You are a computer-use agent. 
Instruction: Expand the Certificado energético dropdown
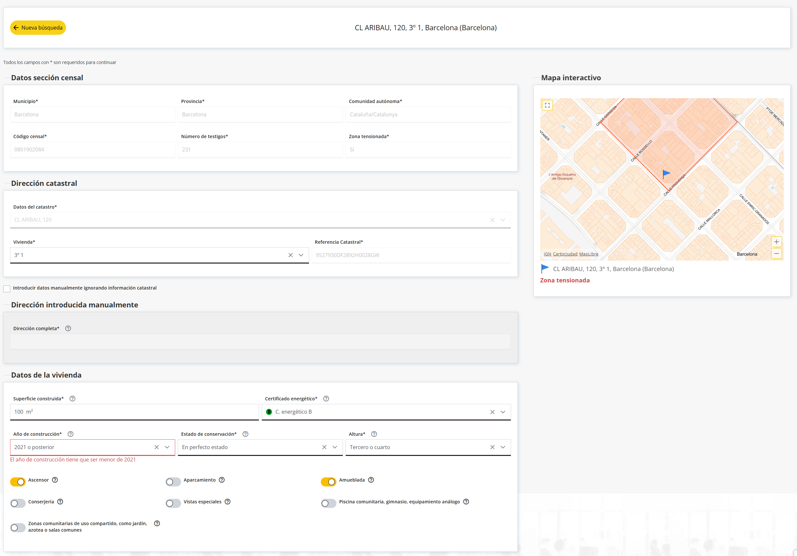(x=503, y=412)
